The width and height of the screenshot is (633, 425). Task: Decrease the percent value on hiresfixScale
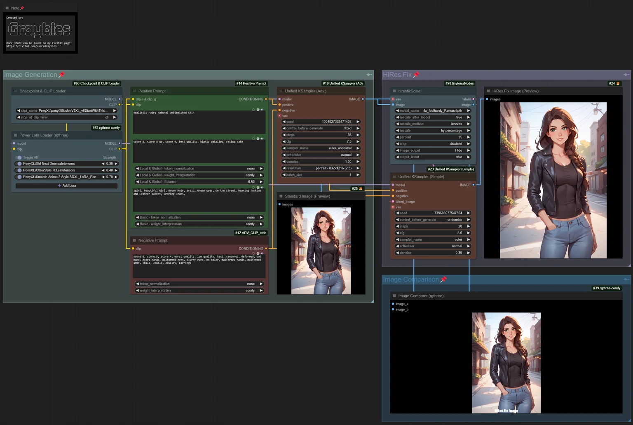coord(397,137)
